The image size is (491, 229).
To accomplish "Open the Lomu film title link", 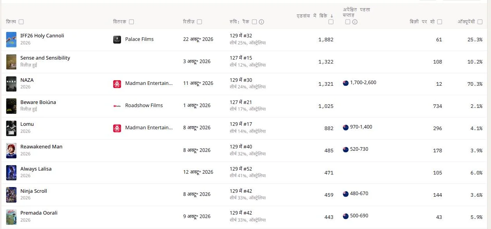I will click(x=27, y=124).
